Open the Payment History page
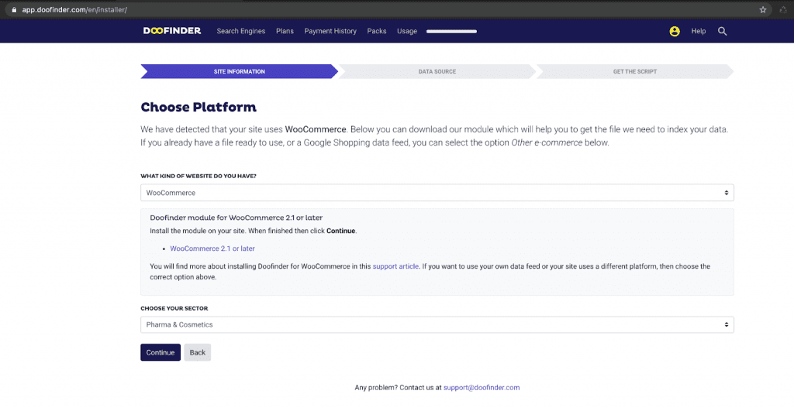This screenshot has height=408, width=794. click(x=330, y=32)
